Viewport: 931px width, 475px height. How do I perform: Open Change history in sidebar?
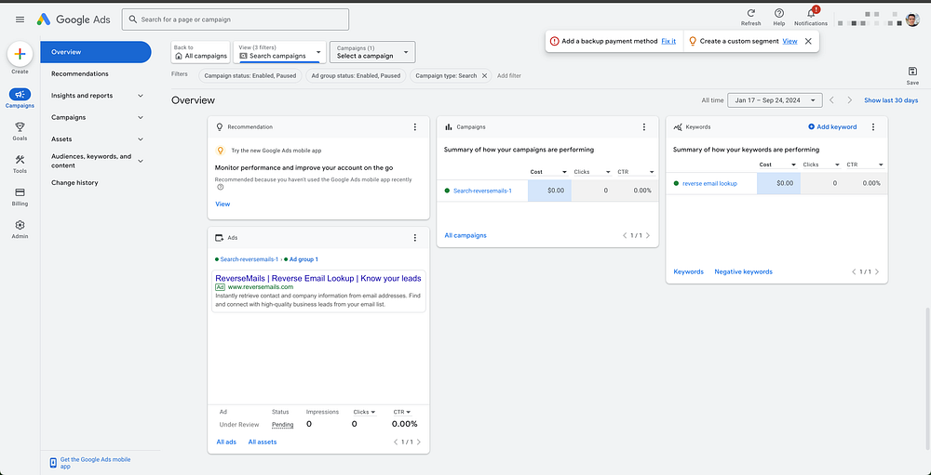click(x=74, y=182)
